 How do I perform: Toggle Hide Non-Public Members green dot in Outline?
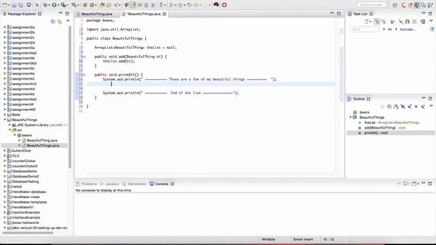[x=416, y=107]
